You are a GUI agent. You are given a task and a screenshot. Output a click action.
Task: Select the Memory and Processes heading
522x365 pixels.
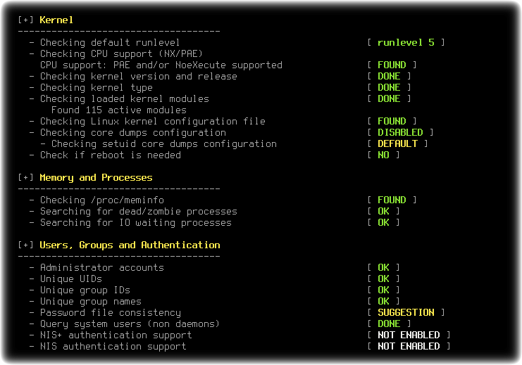coord(96,178)
